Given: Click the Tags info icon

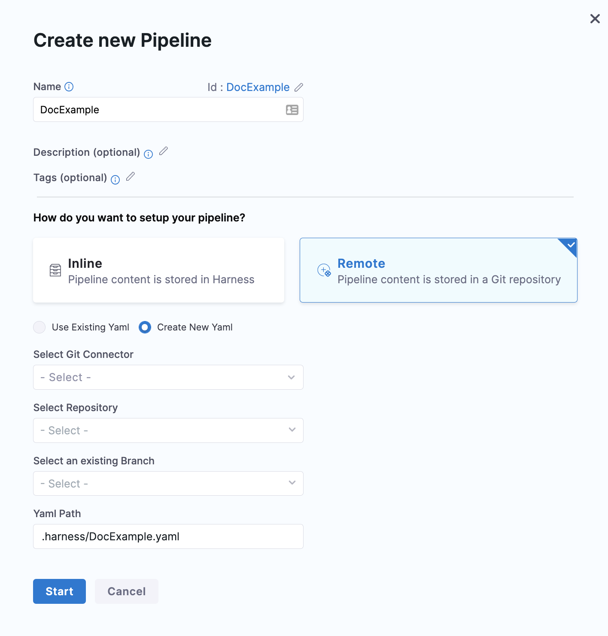Looking at the screenshot, I should pos(116,180).
